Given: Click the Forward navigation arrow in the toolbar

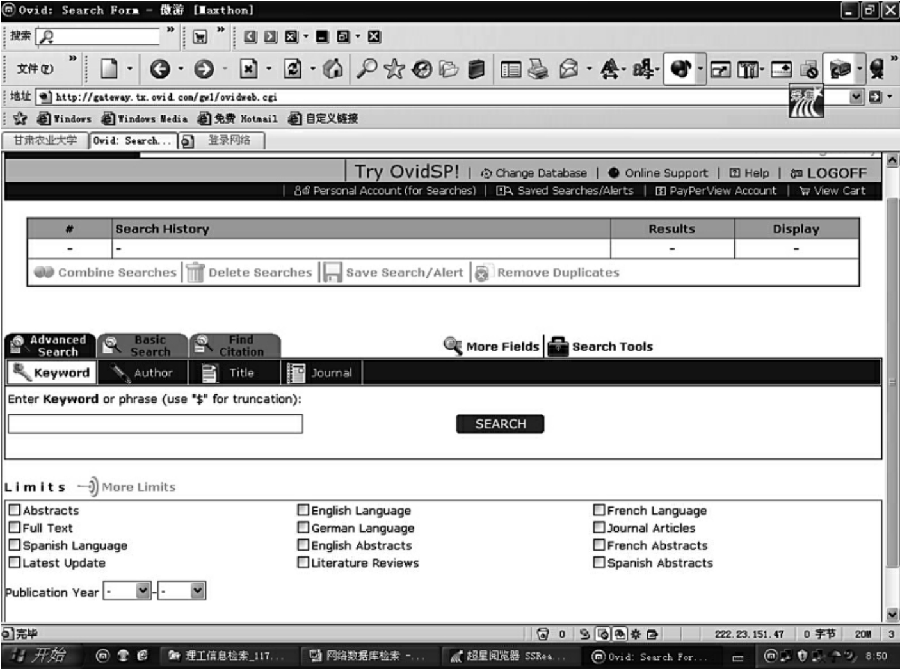Looking at the screenshot, I should coord(204,69).
